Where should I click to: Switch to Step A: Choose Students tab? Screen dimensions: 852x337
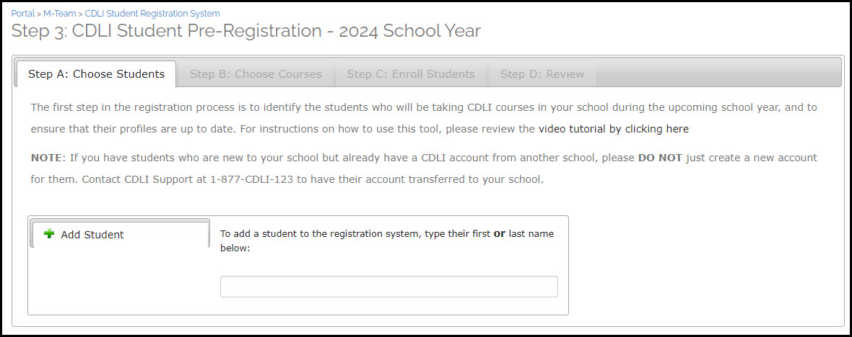coord(96,74)
